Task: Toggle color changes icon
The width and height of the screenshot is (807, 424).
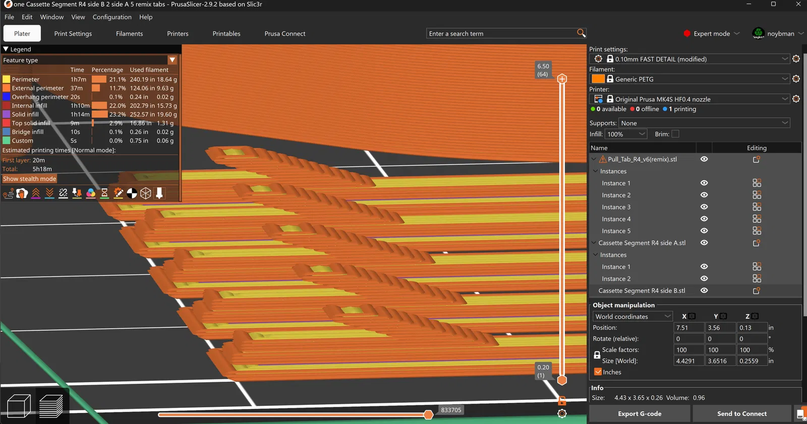Action: coord(91,193)
